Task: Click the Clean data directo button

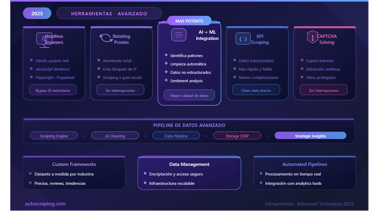Action: 256,91
